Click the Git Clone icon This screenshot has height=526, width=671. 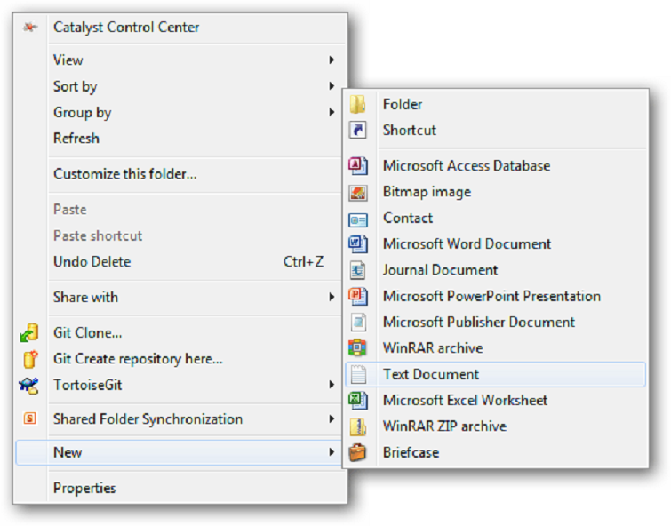pos(30,333)
